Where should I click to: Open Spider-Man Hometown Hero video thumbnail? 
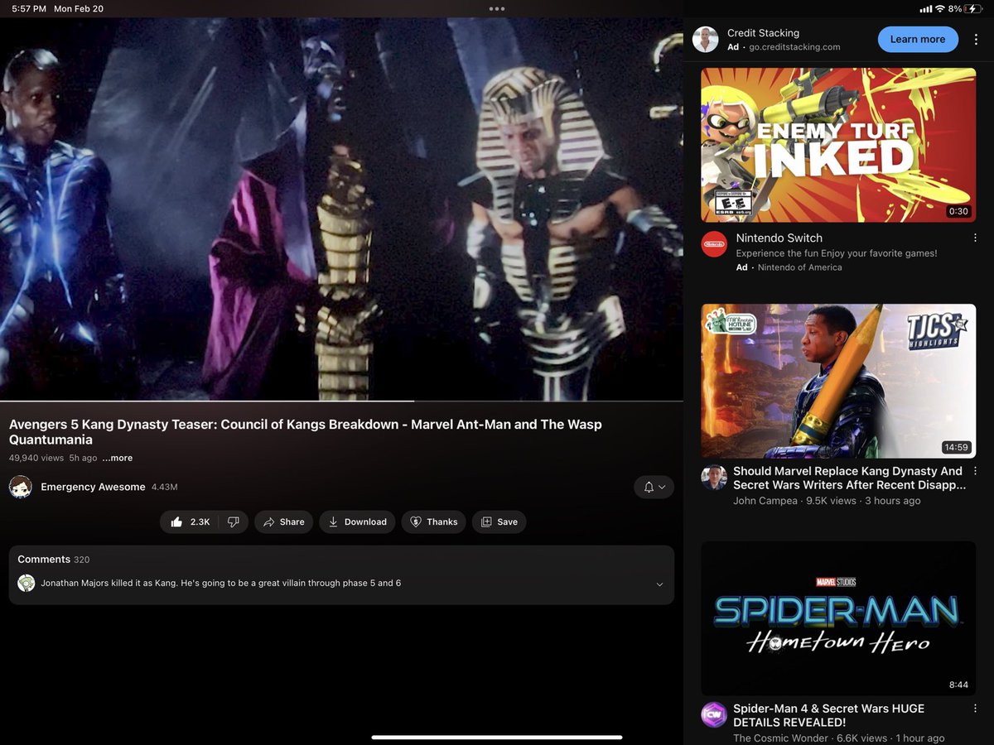[838, 618]
